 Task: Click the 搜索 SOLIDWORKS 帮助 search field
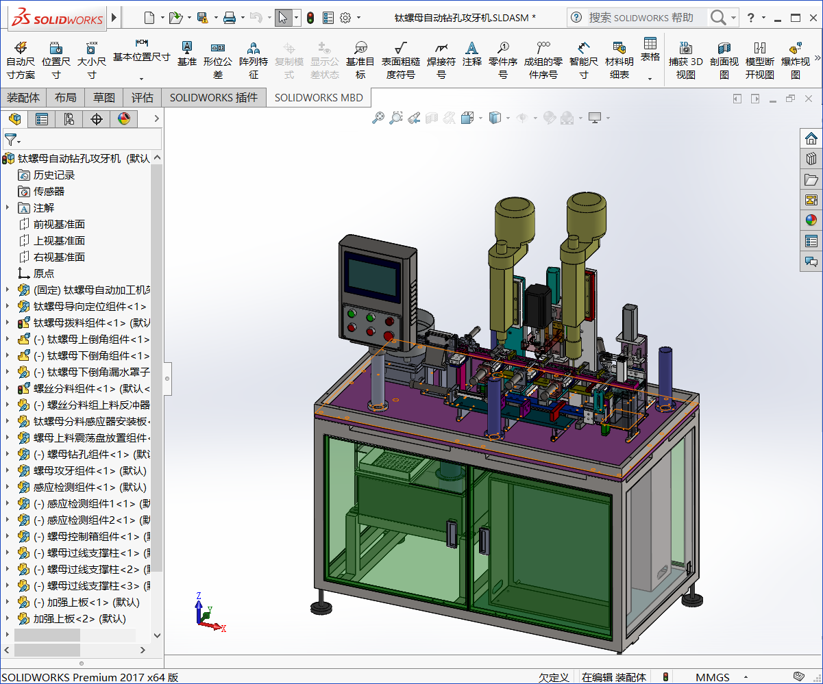click(x=646, y=18)
